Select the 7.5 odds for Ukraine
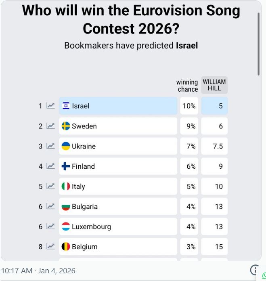Image resolution: width=266 pixels, height=281 pixels. 214,146
